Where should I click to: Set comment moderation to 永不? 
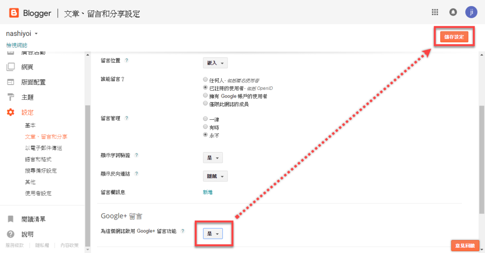206,135
